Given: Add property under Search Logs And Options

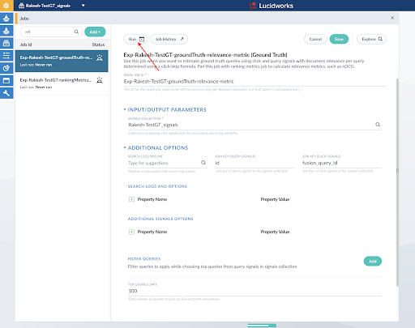Looking at the screenshot, I should pos(131,199).
